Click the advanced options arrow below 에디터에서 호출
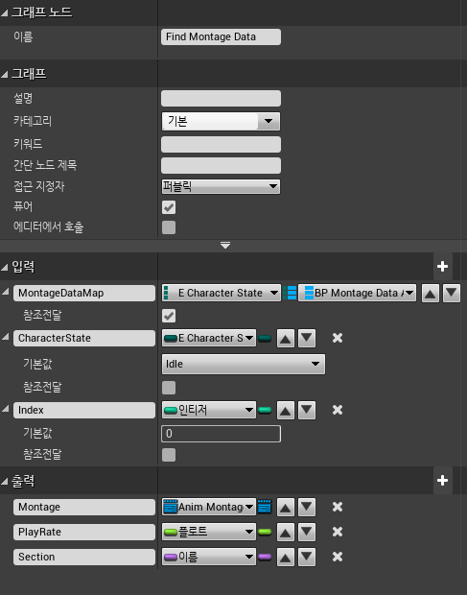467x595 pixels. point(225,246)
